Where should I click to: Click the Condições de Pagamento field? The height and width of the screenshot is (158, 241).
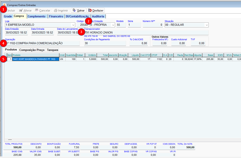pyautogui.click(x=105, y=43)
